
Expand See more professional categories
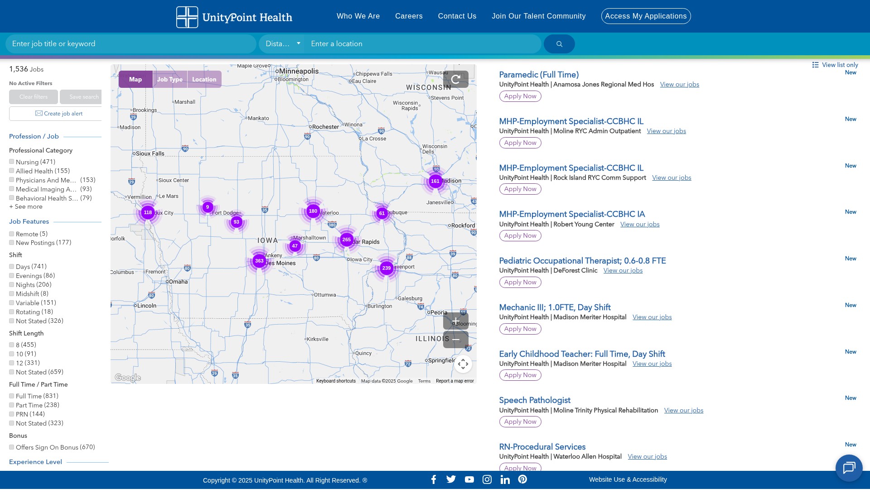click(26, 206)
